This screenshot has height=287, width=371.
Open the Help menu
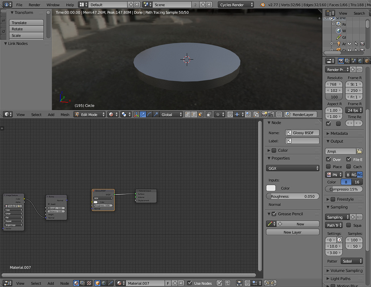point(70,5)
